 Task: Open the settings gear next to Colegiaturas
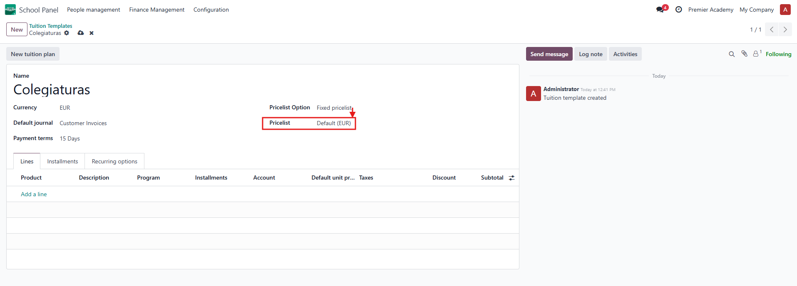coord(67,33)
